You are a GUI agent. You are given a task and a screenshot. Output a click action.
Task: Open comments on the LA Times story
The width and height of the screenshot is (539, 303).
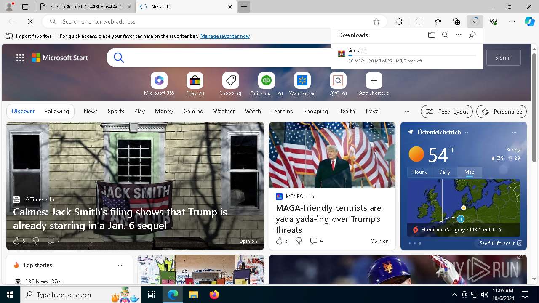point(53,241)
